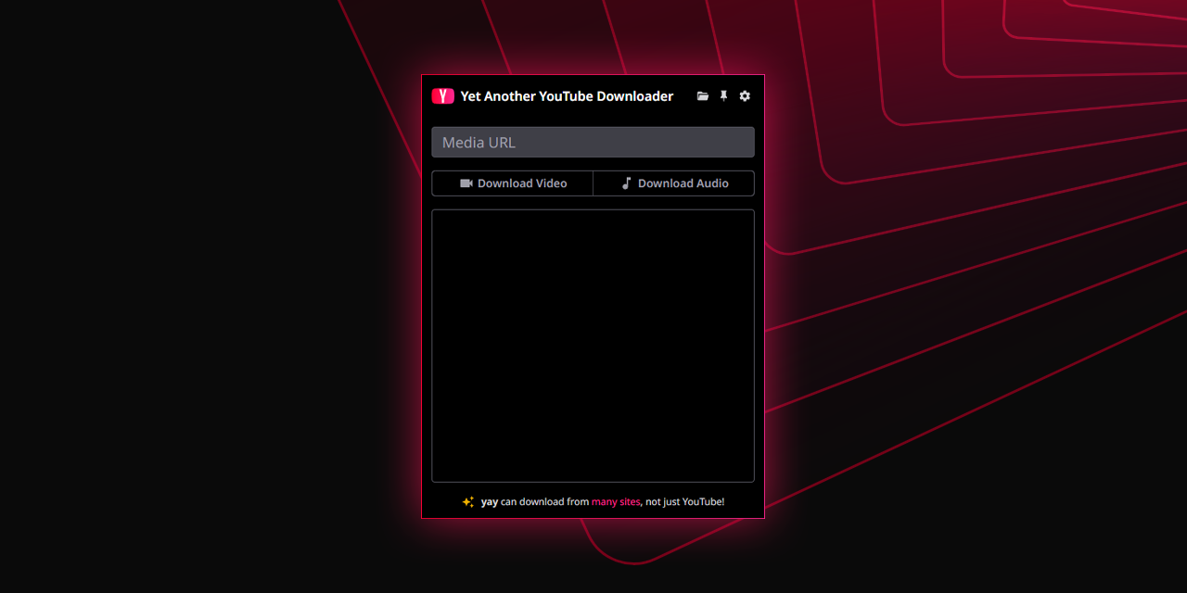Image resolution: width=1187 pixels, height=593 pixels.
Task: Open the 'many sites' link
Action: click(x=616, y=501)
